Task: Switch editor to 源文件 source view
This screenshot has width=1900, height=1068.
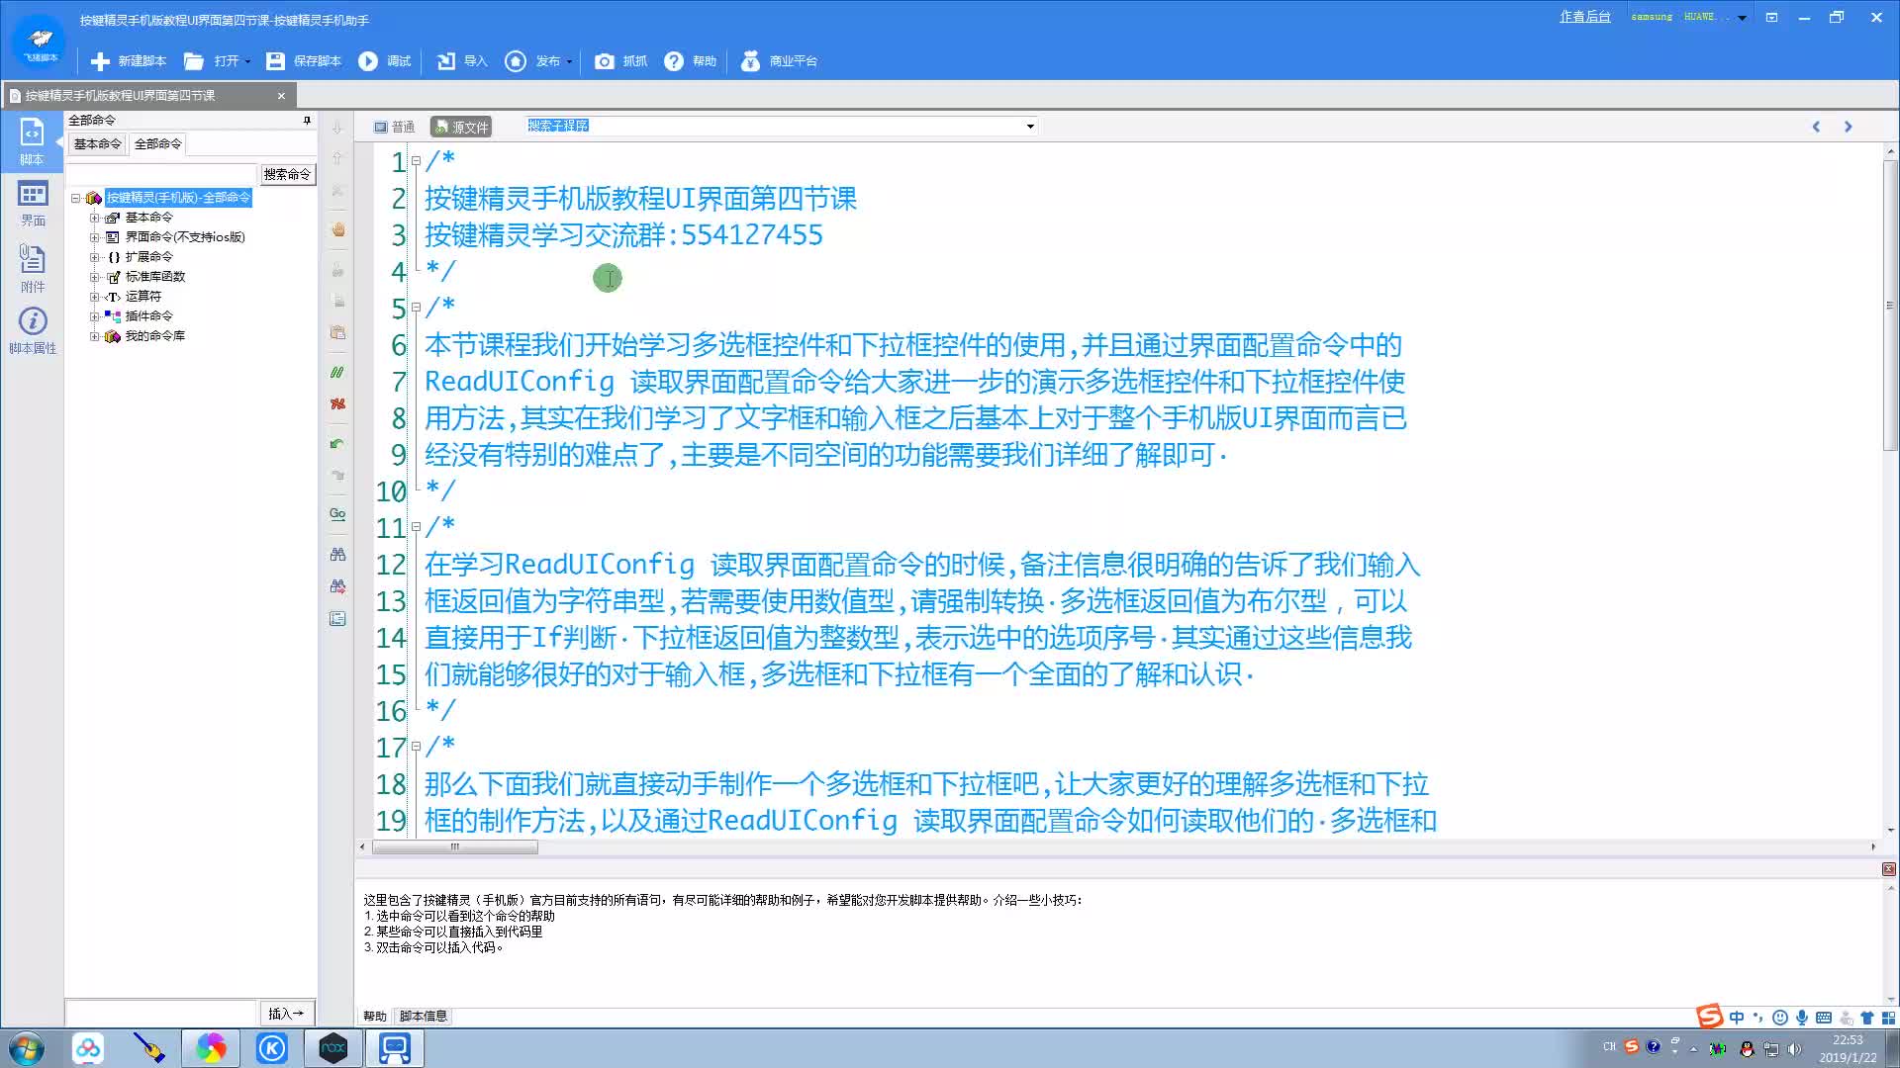Action: 461,127
